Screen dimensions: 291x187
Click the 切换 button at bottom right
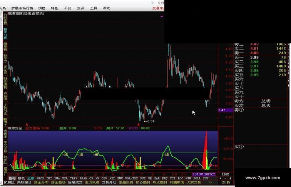[x=226, y=182]
